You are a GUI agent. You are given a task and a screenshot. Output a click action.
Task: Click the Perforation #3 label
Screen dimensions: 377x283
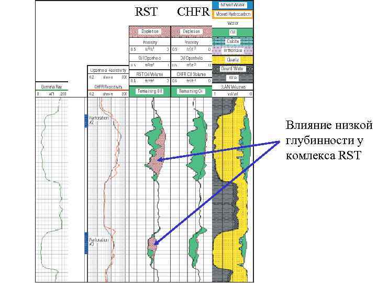98,242
